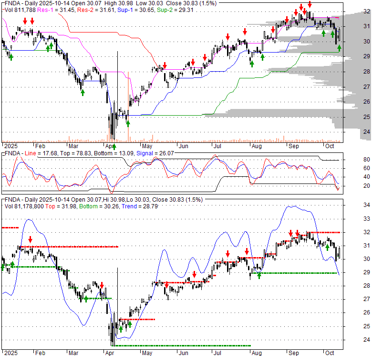
Task: Click the Apr label on the lower chart axis
Action: [x=110, y=353]
